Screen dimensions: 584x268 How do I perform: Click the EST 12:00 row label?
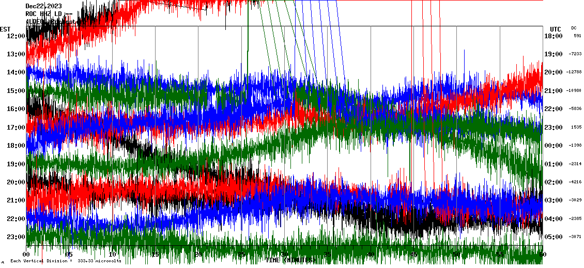click(16, 36)
